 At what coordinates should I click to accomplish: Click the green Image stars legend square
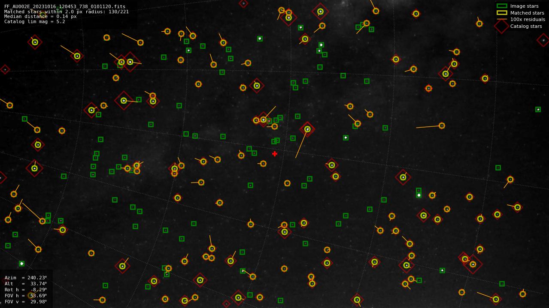(502, 6)
